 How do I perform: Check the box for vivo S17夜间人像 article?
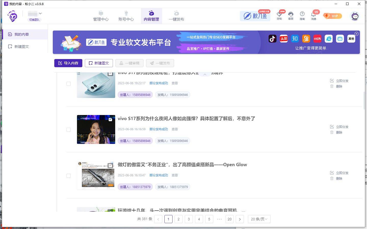click(x=69, y=130)
